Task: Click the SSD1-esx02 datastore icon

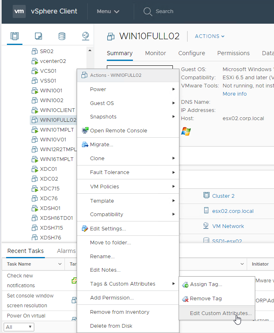Action: point(206,240)
